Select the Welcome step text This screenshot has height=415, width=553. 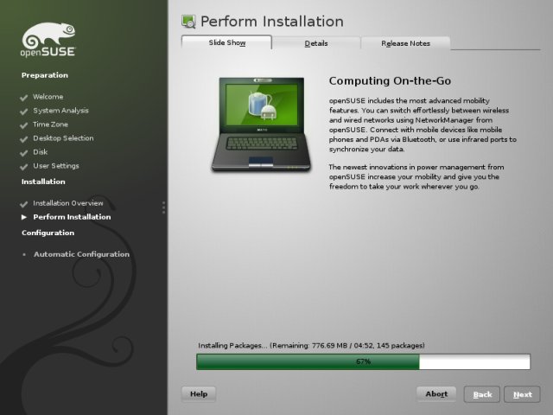(x=48, y=97)
